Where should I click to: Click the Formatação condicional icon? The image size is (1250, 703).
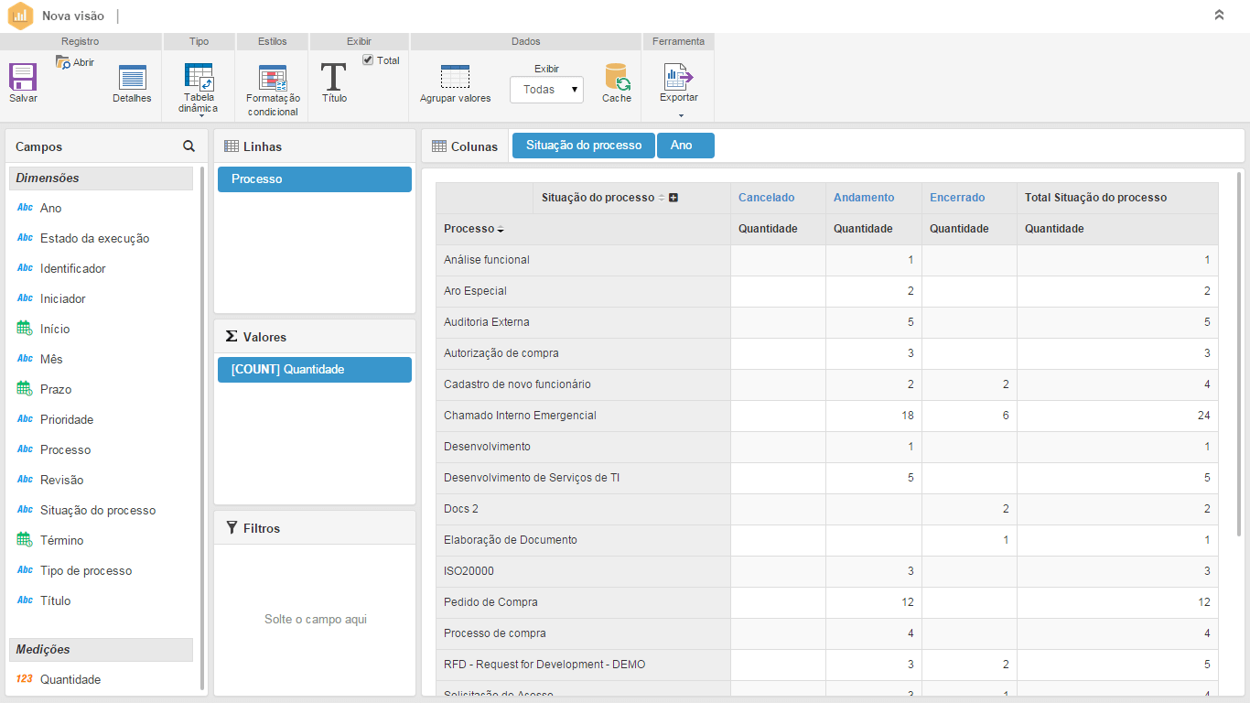273,79
